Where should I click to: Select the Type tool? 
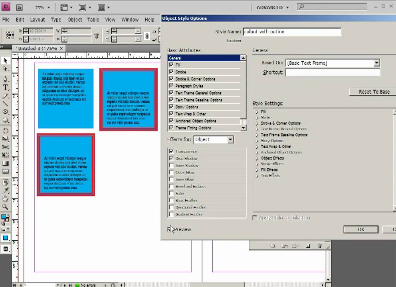point(6,88)
